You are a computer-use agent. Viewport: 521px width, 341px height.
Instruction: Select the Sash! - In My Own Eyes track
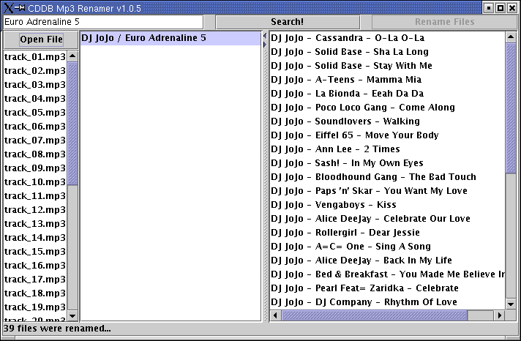coord(387,163)
